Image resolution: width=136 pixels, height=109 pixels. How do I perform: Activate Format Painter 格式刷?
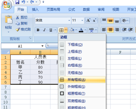(23, 29)
